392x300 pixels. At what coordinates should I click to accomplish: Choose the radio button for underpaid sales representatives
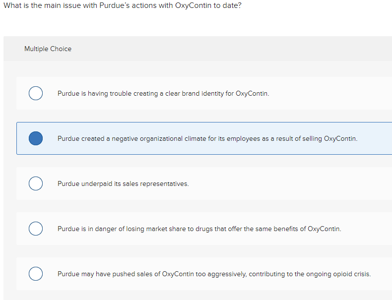tap(36, 183)
